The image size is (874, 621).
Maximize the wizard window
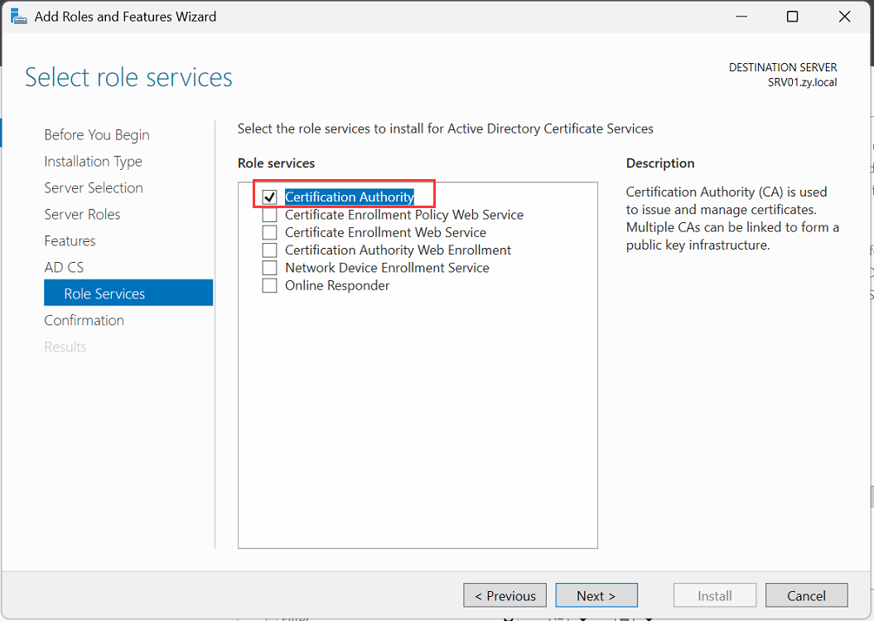tap(792, 17)
